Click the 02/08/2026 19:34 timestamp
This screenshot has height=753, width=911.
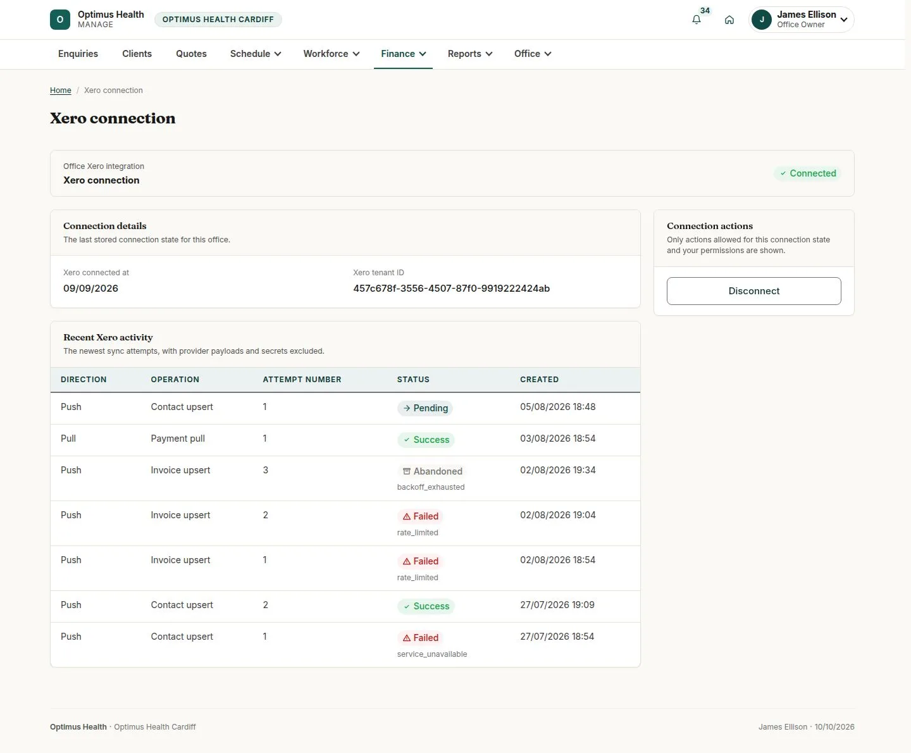tap(557, 470)
